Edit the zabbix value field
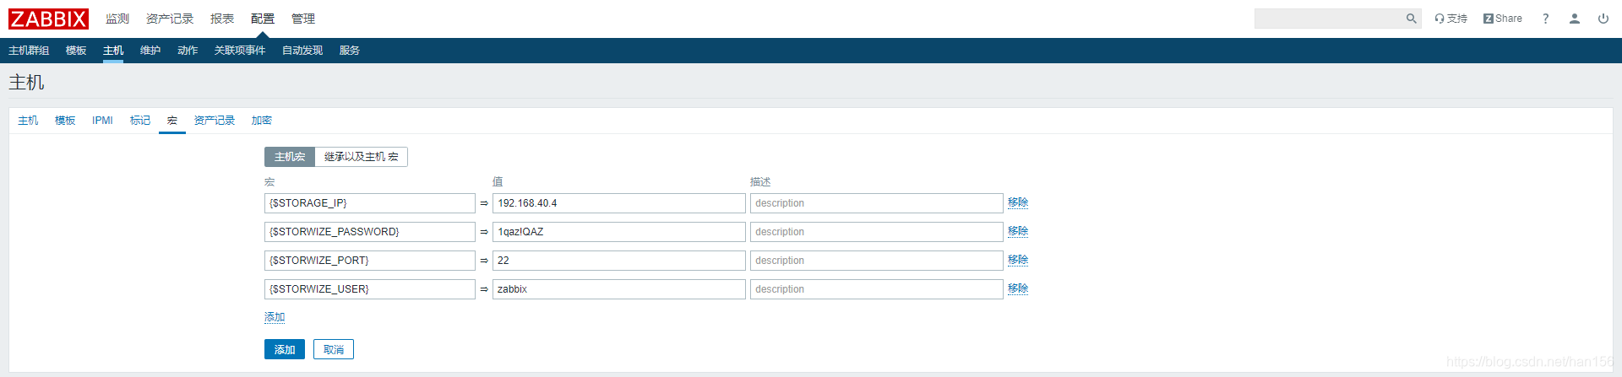The height and width of the screenshot is (377, 1622). pos(619,289)
